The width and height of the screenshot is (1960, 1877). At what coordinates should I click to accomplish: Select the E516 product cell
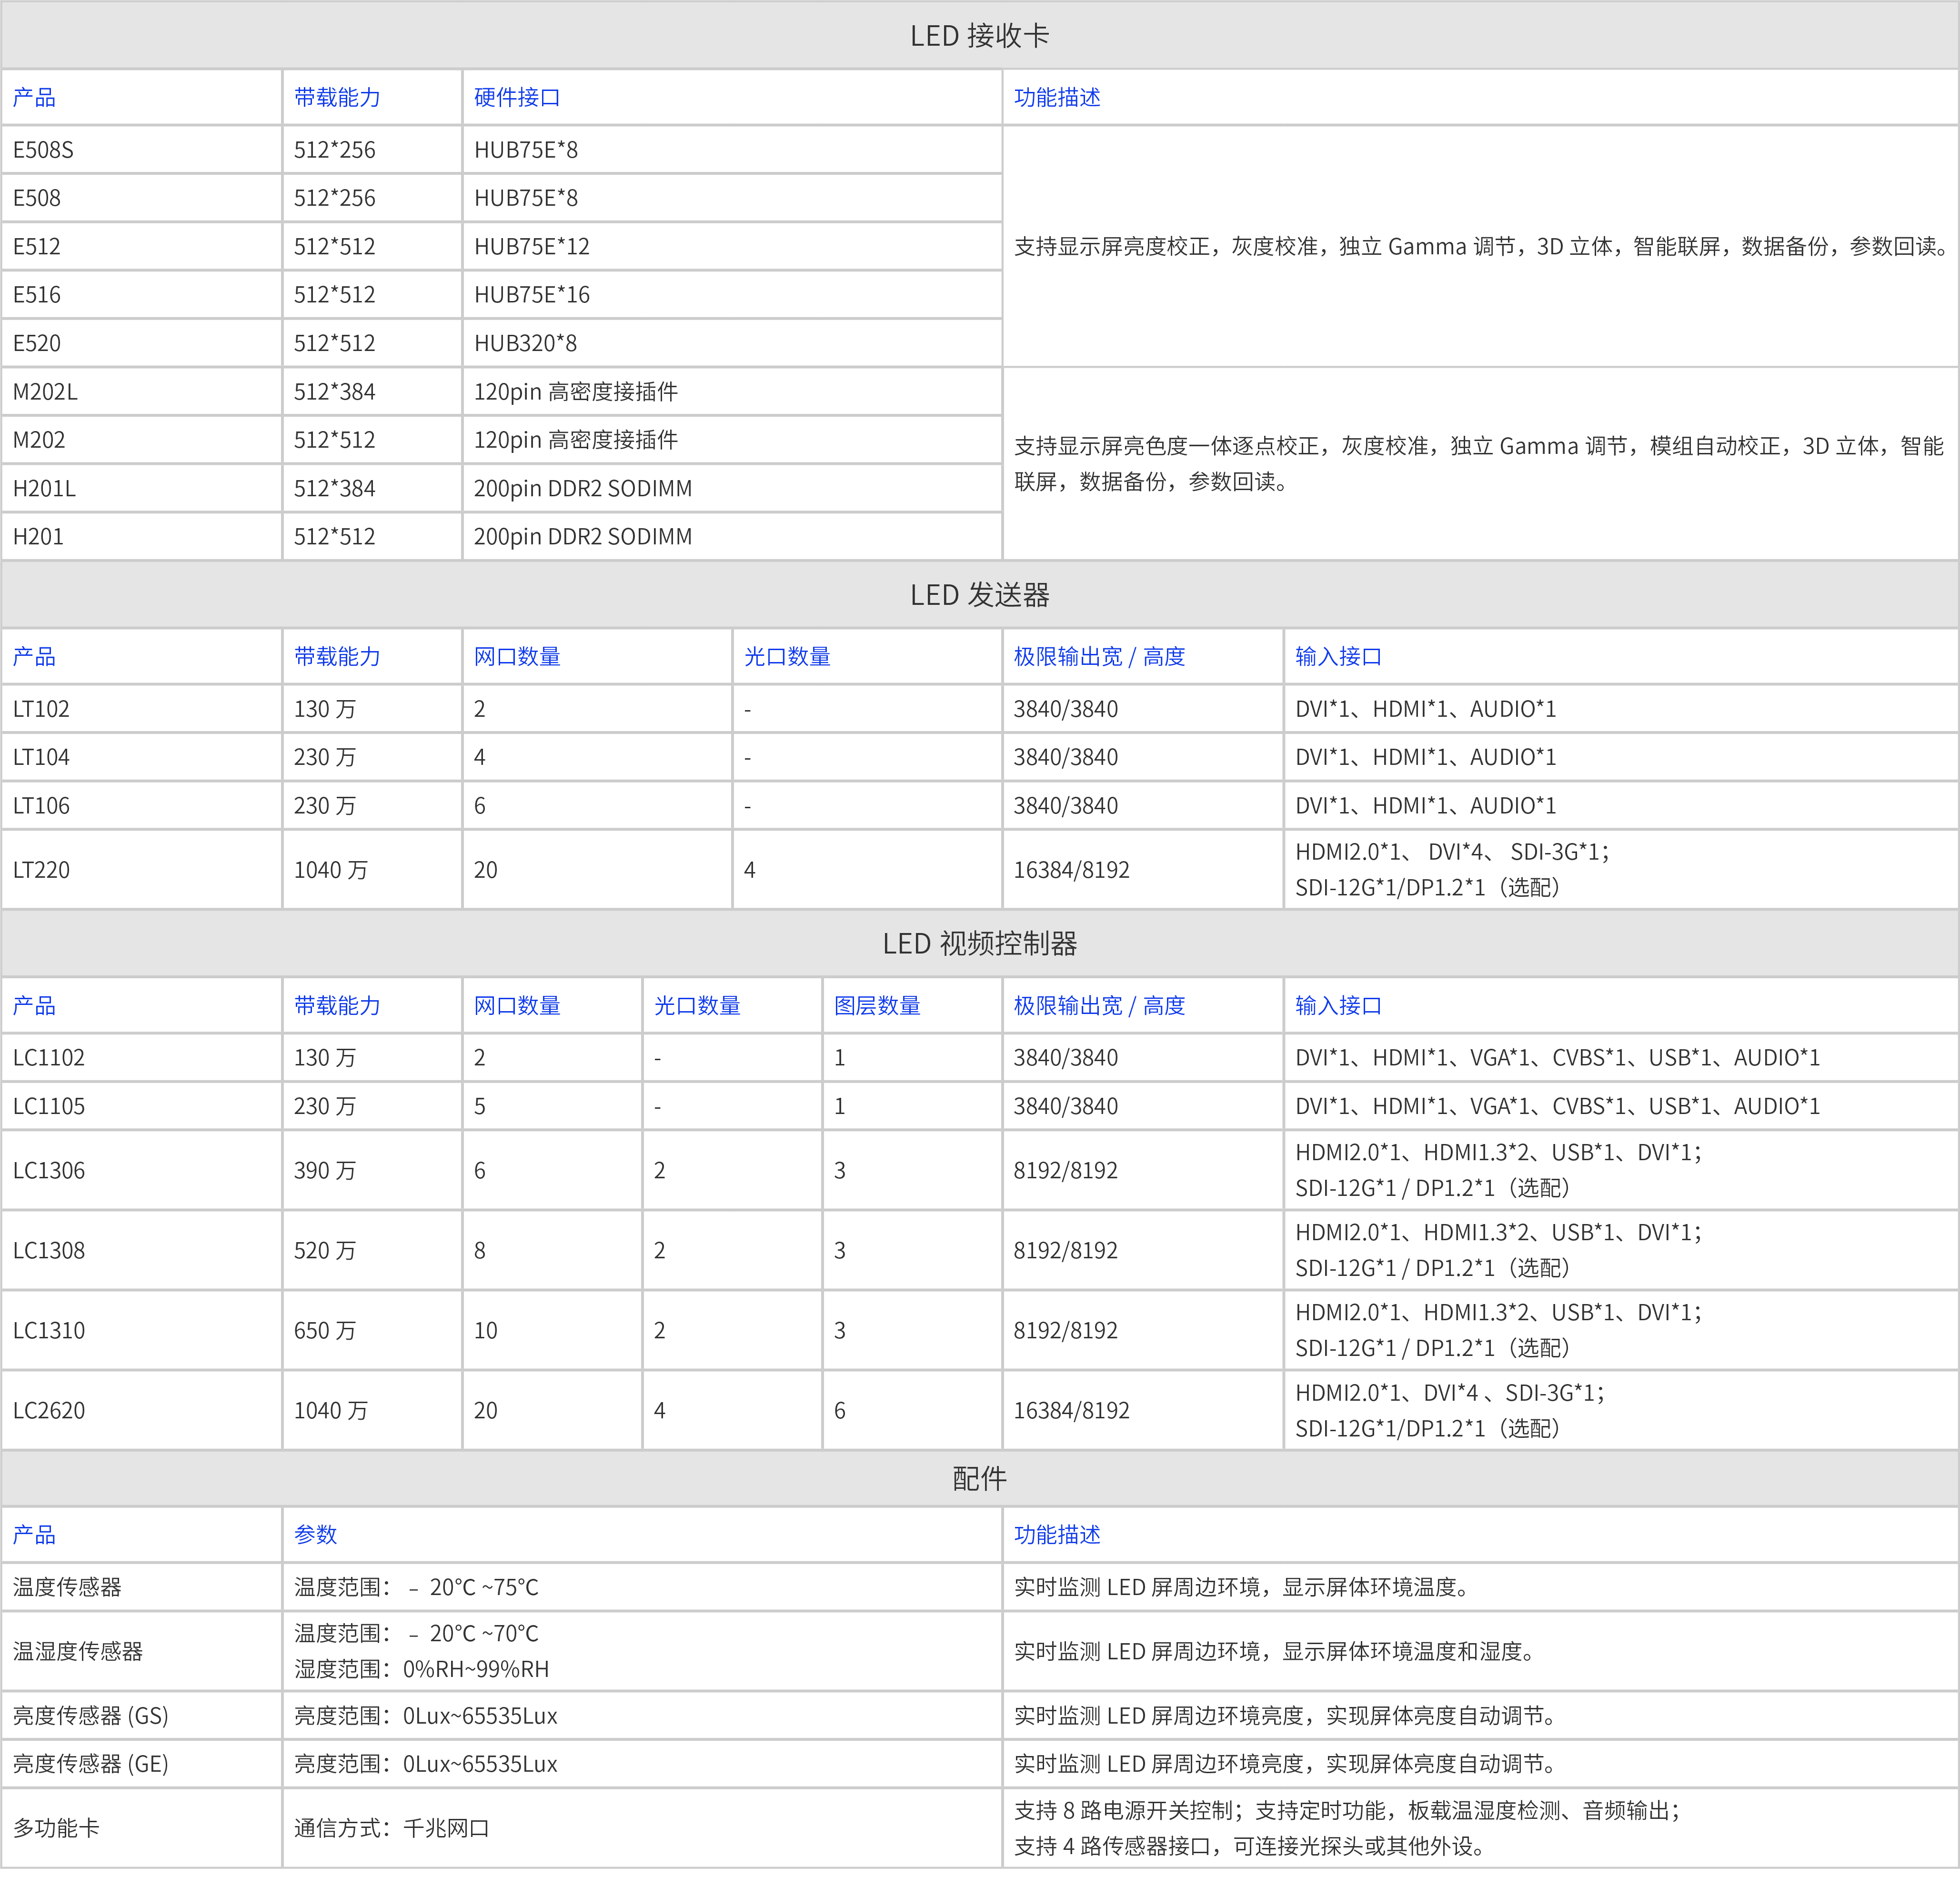click(x=142, y=295)
